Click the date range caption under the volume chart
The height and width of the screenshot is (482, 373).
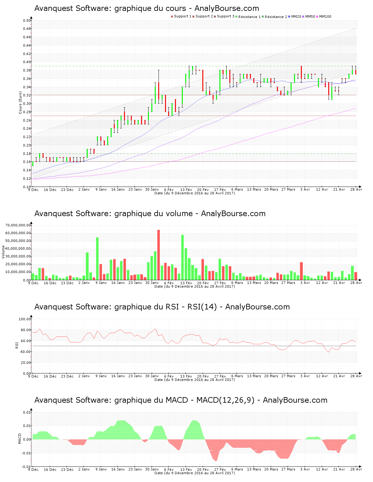(x=195, y=286)
